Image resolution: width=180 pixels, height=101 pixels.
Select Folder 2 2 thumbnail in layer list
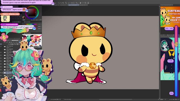point(5,75)
